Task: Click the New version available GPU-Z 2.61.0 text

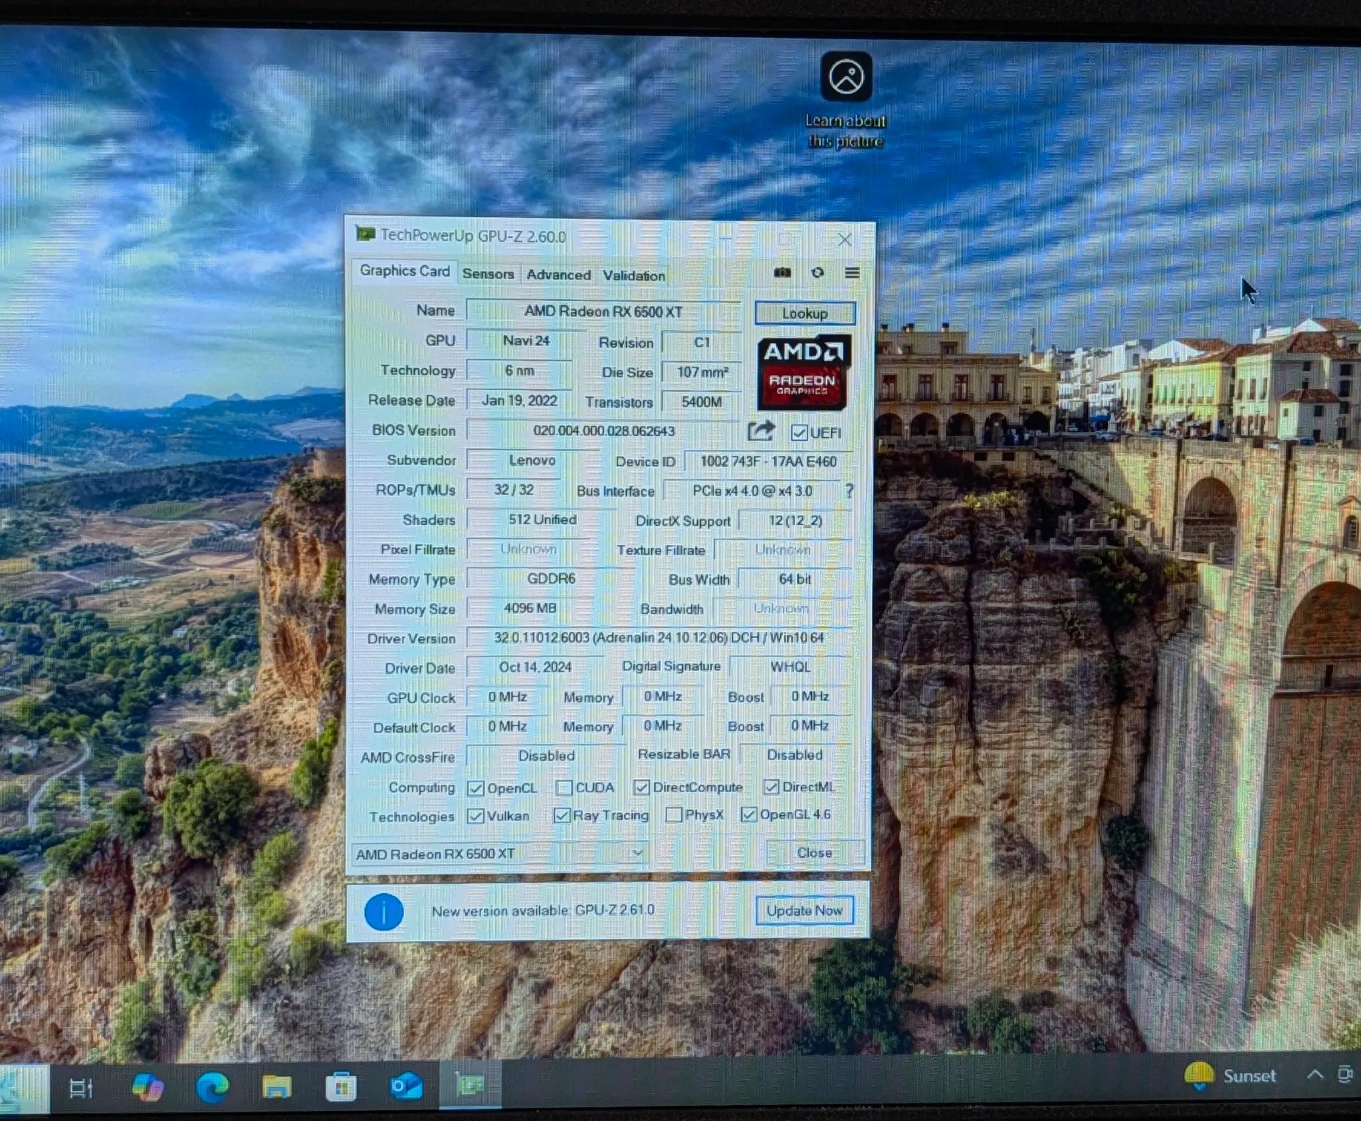Action: [x=542, y=910]
